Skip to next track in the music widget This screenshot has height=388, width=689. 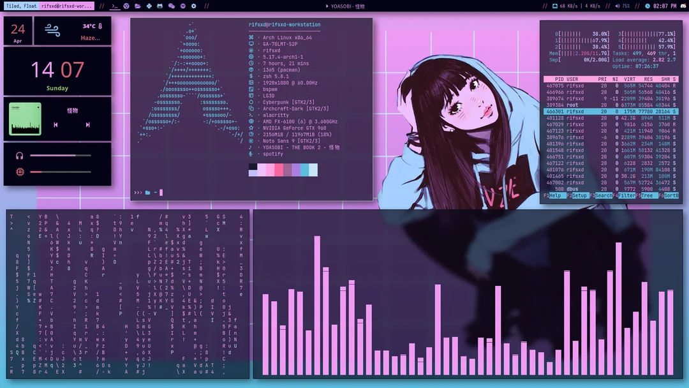[88, 125]
